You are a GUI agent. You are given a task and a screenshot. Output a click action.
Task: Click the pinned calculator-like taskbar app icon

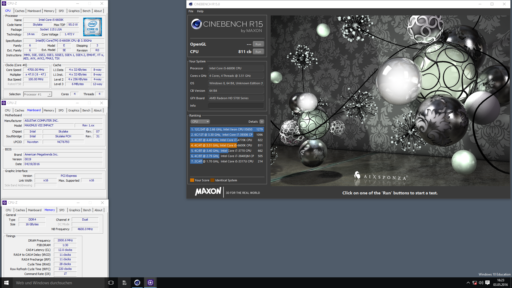coord(124,283)
